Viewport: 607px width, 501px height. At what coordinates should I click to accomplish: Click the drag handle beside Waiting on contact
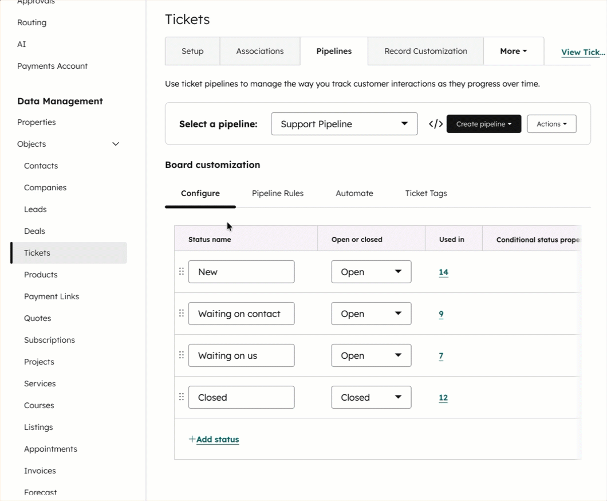[181, 313]
